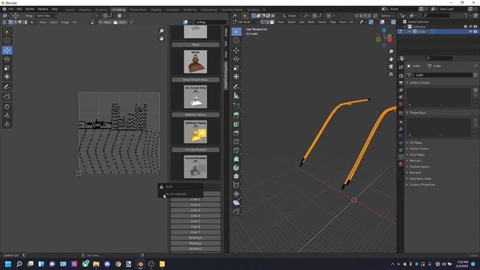Enable face select mode in 3D viewport

271,22
